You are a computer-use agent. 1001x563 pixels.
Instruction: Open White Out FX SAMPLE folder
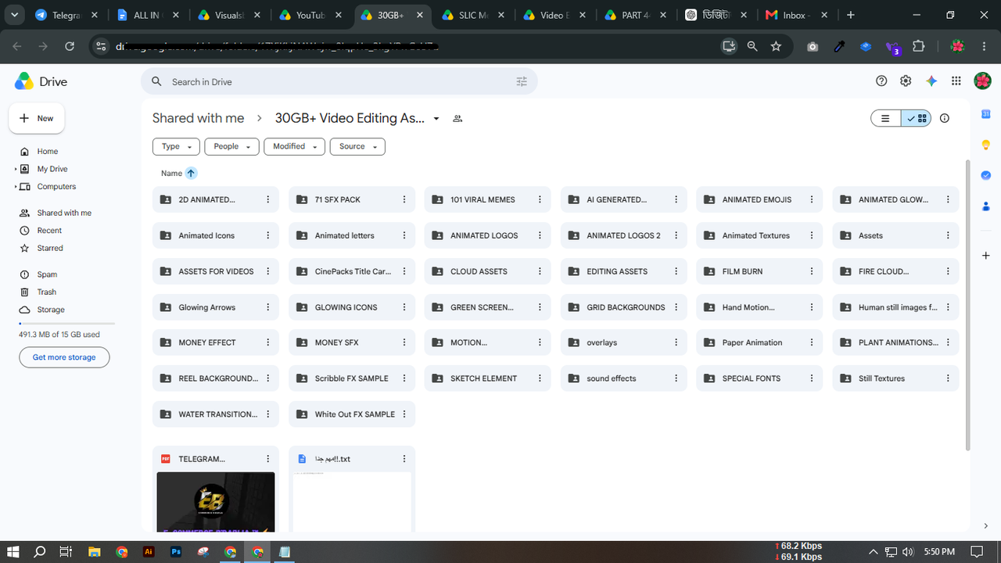(352, 414)
